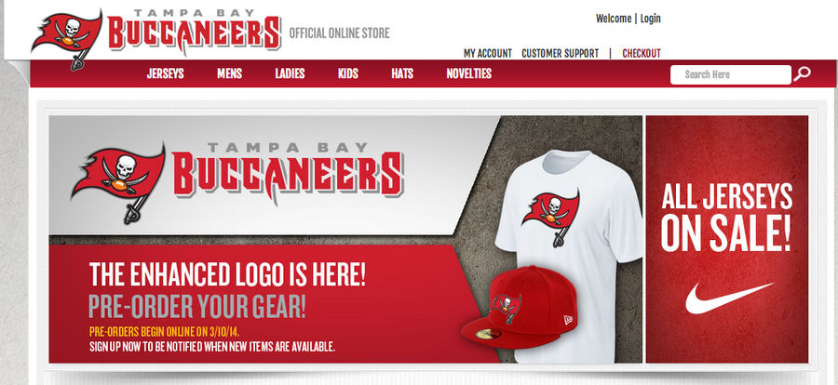Screen dimensions: 838x385
Task: Click the Nike swoosh logo
Action: pyautogui.click(x=729, y=298)
